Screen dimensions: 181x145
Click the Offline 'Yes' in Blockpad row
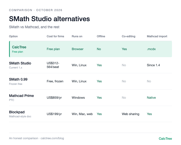coord(99,114)
